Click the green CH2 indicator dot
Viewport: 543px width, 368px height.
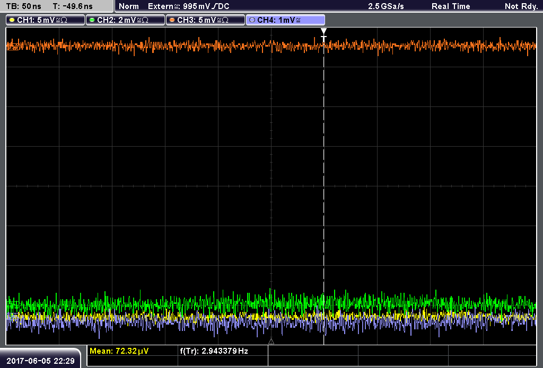[92, 20]
